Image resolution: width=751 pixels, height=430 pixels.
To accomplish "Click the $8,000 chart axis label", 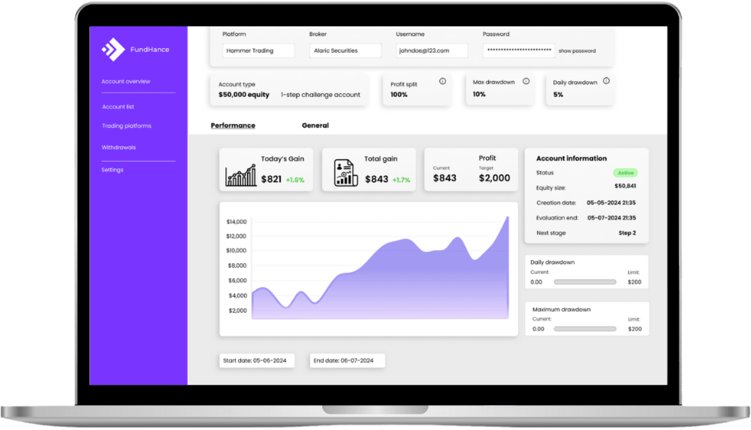I will (x=237, y=266).
